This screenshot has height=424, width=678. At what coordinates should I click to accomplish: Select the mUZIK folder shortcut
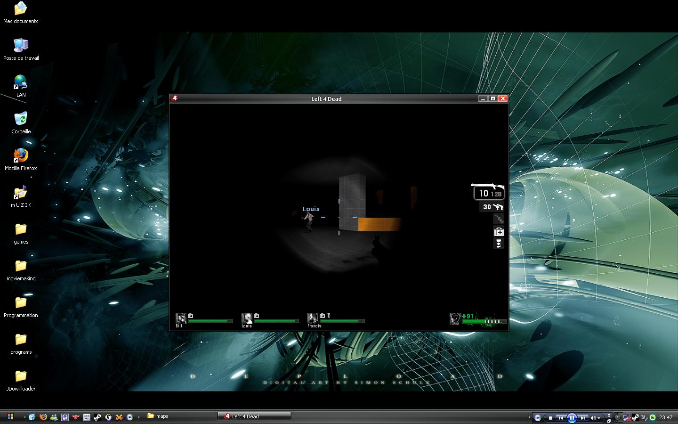pyautogui.click(x=21, y=196)
